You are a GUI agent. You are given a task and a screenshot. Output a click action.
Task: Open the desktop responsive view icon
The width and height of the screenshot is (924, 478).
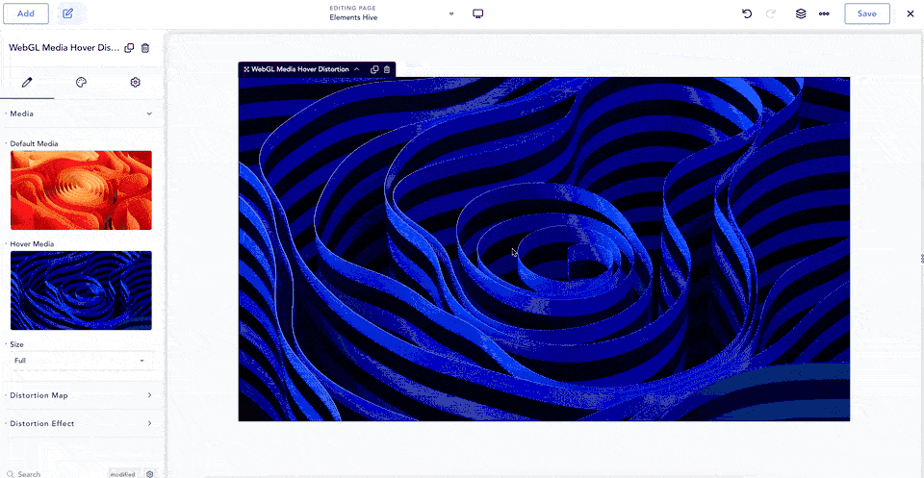[x=478, y=13]
